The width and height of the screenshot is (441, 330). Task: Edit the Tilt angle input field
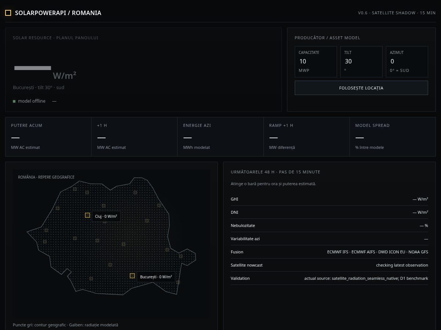[361, 61]
